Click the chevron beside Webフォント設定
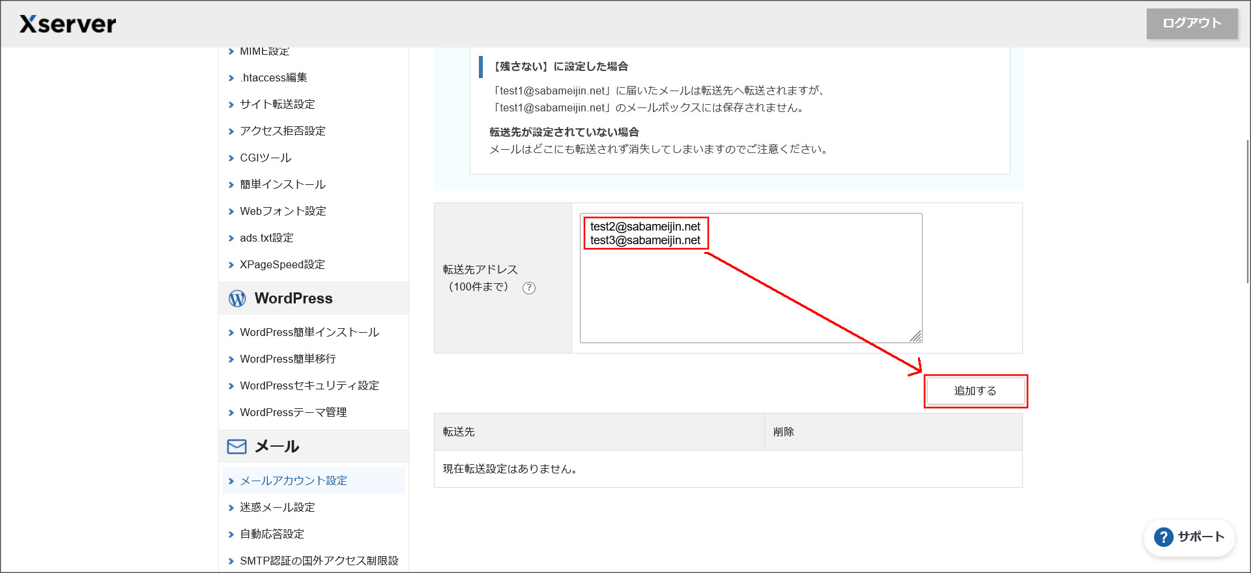Screen dimensions: 1251x573 coord(231,212)
